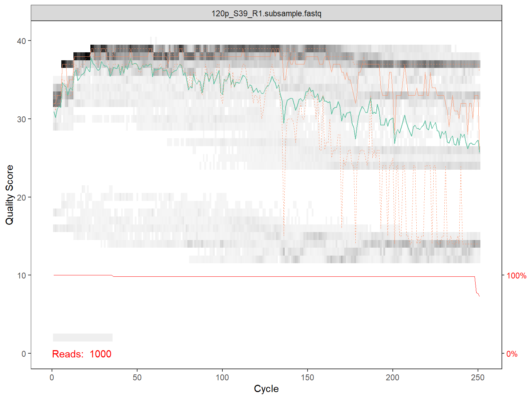The width and height of the screenshot is (532, 399).
Task: Click the 'Quality Score' y-axis label
Action: click(9, 195)
